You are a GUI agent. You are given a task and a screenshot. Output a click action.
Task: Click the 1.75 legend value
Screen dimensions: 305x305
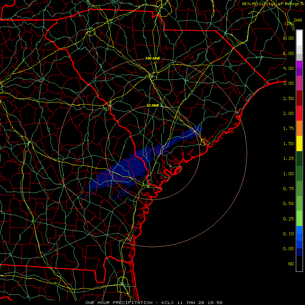288,128
